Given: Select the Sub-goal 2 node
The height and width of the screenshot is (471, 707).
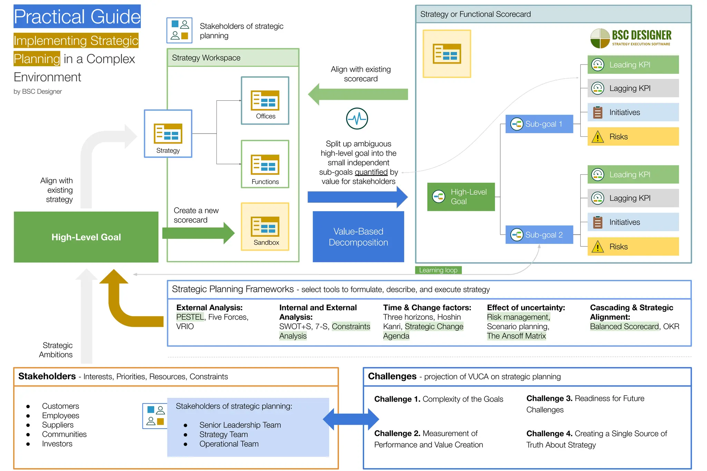Looking at the screenshot, I should [x=539, y=235].
